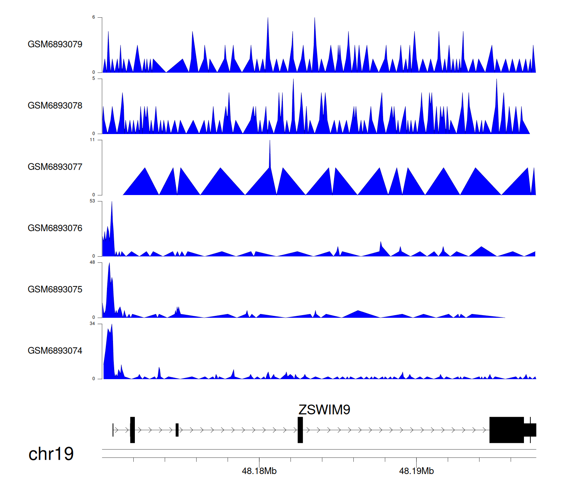Click the ZSWIM9 gene name
Image resolution: width=565 pixels, height=497 pixels.
[x=324, y=410]
